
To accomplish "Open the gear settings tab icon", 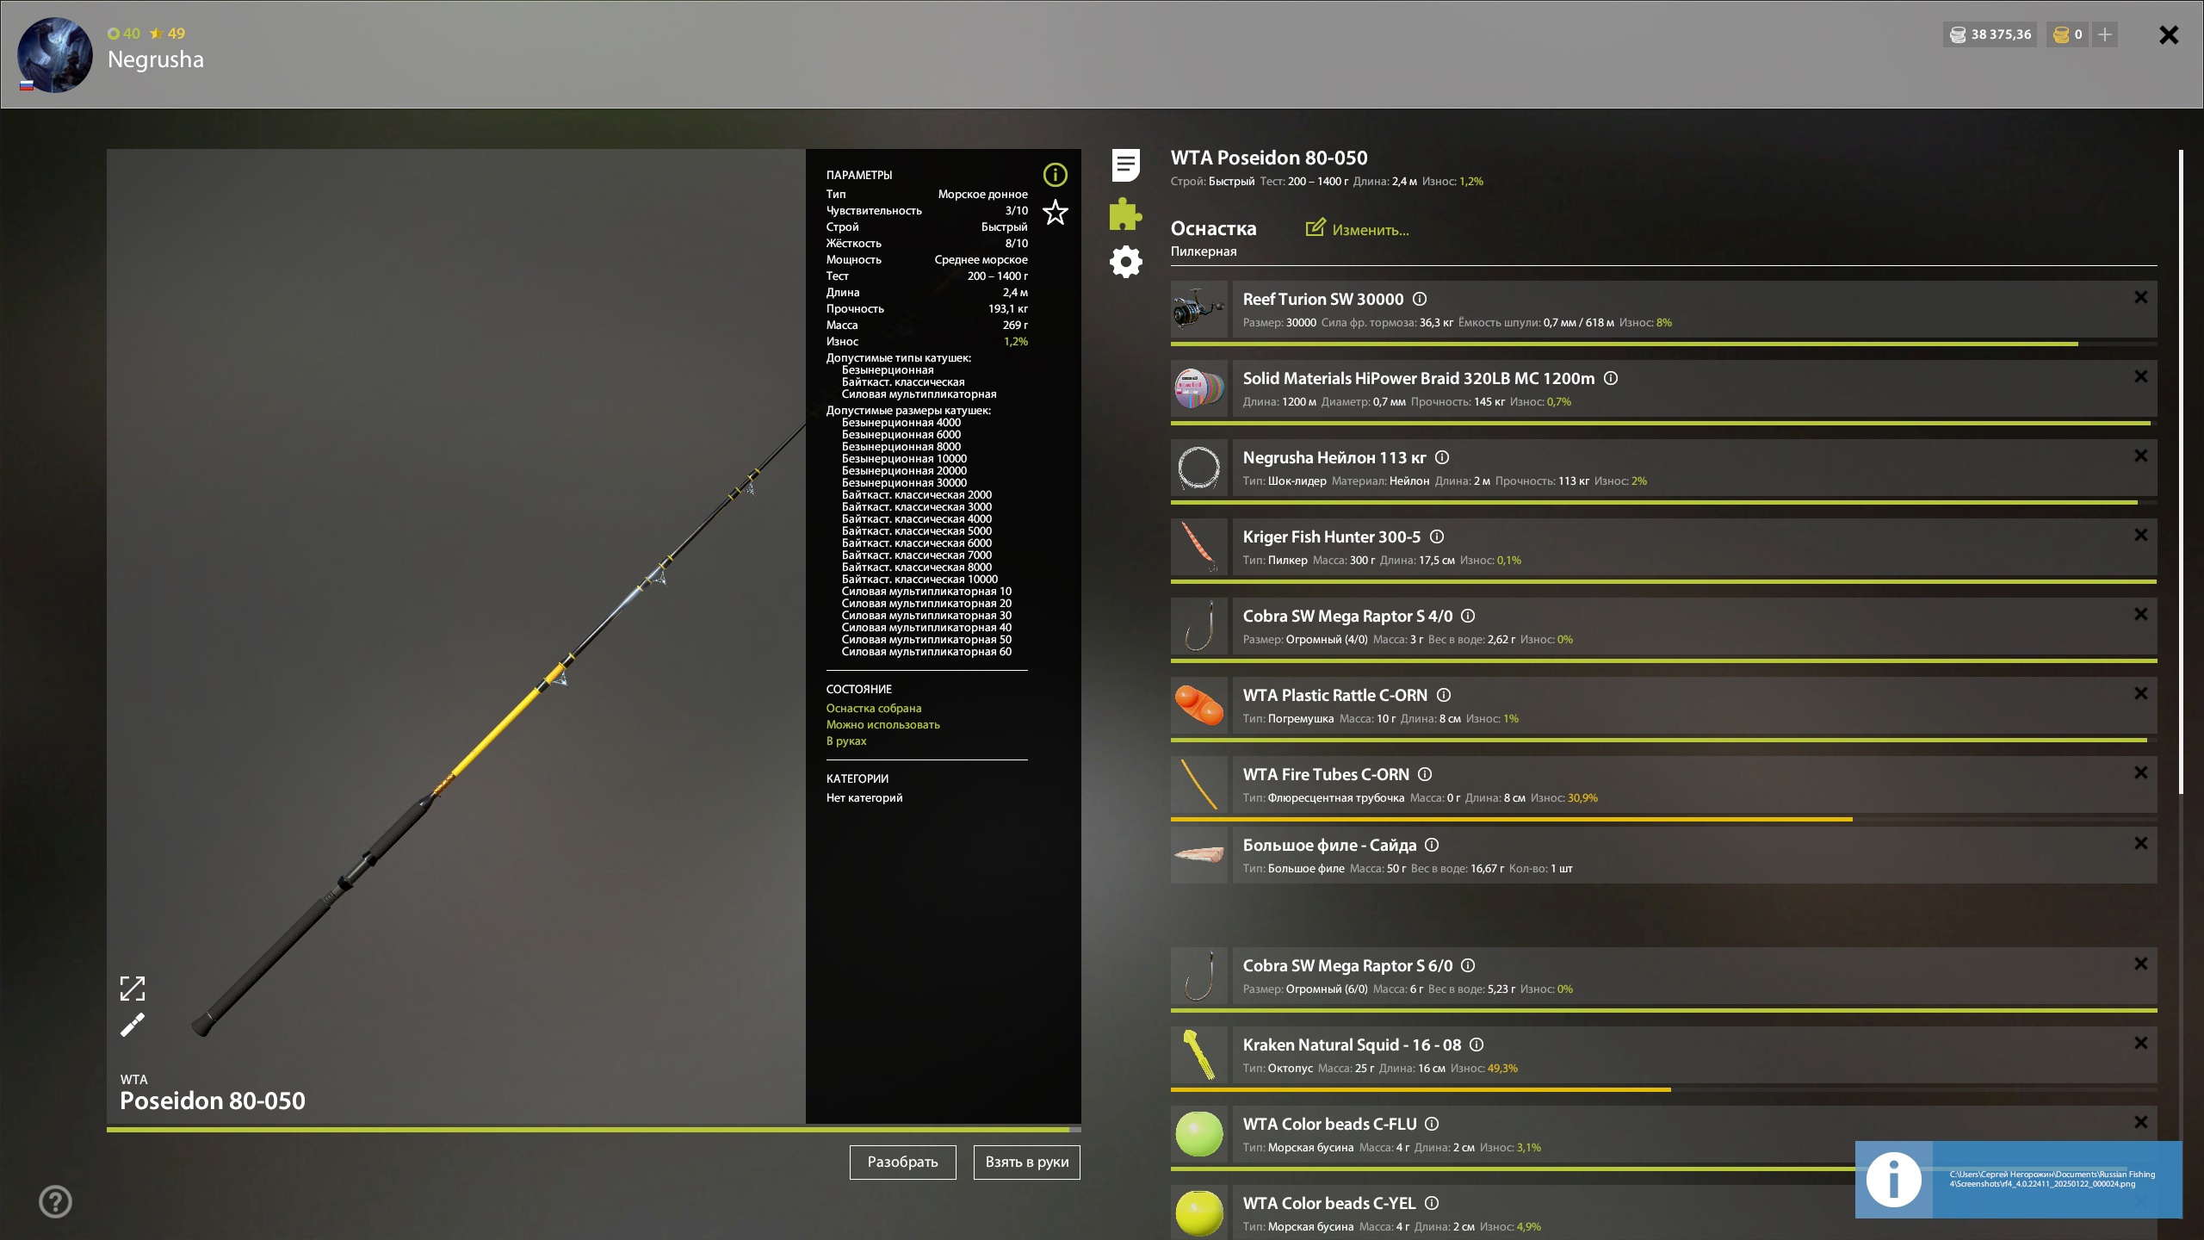I will click(x=1125, y=262).
